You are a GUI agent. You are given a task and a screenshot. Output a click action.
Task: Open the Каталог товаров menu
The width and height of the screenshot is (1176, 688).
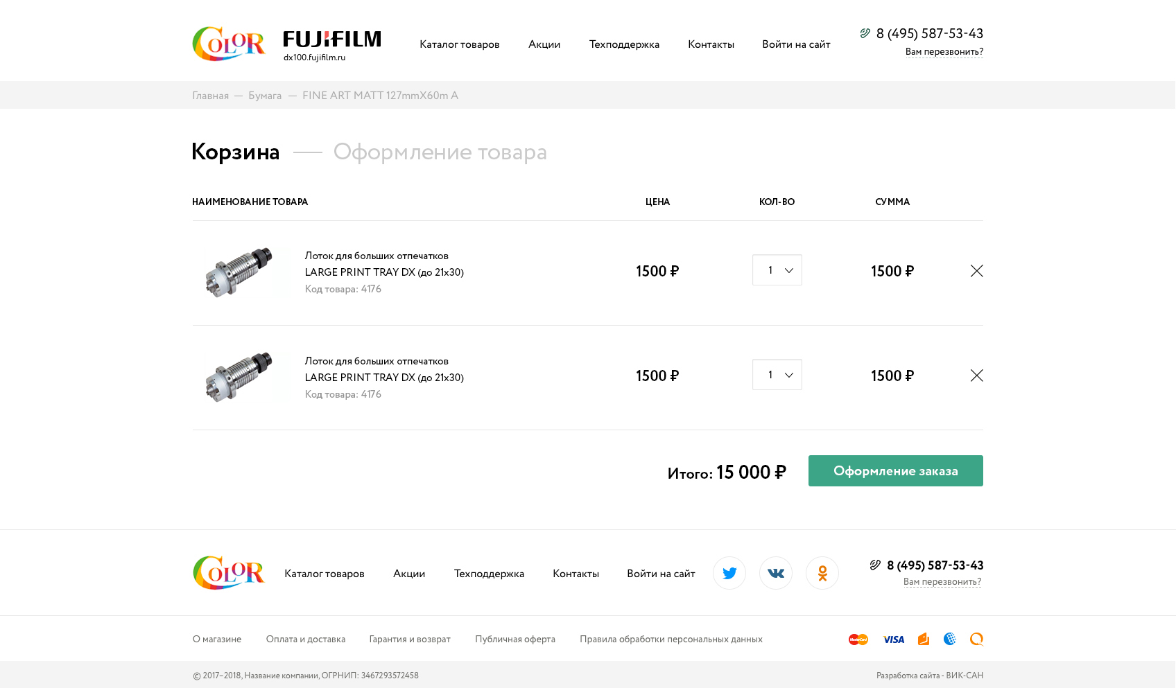(459, 44)
